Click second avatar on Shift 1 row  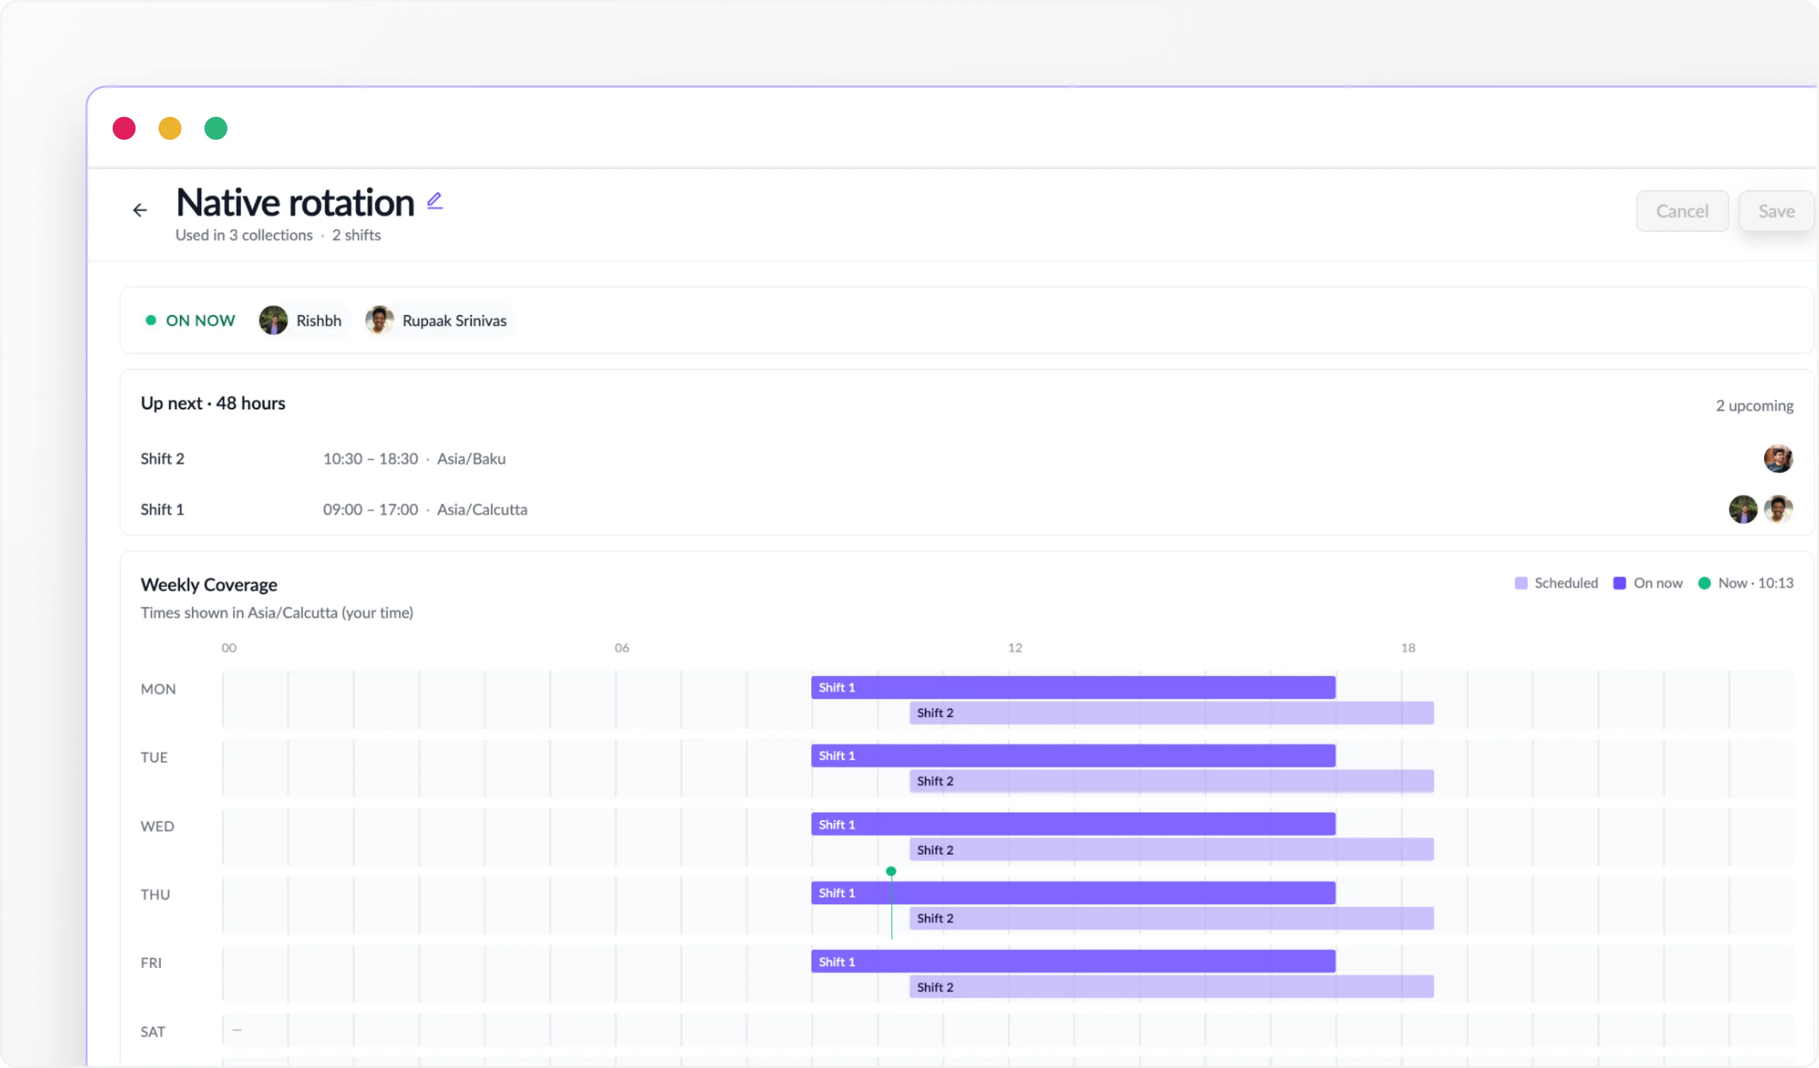(1778, 509)
